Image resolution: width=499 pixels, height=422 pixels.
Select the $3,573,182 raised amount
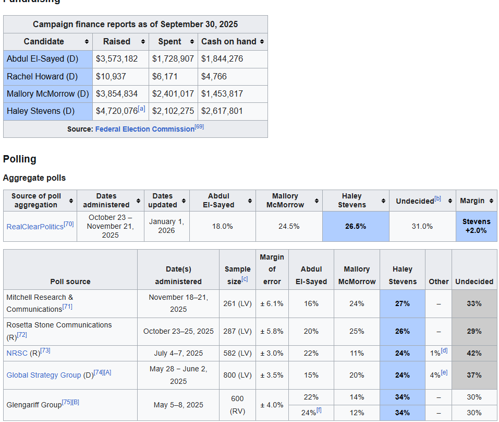click(117, 59)
